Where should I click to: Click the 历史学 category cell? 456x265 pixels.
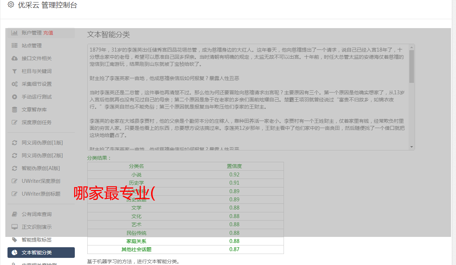click(x=136, y=183)
